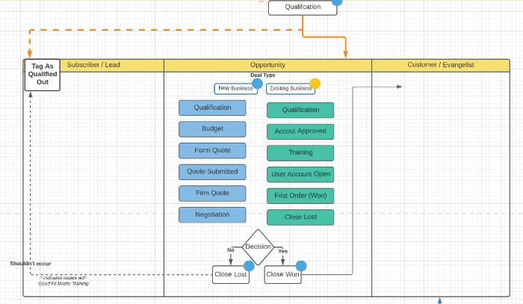Select the Frist Order (Won) box
The image size is (523, 304).
coord(300,196)
